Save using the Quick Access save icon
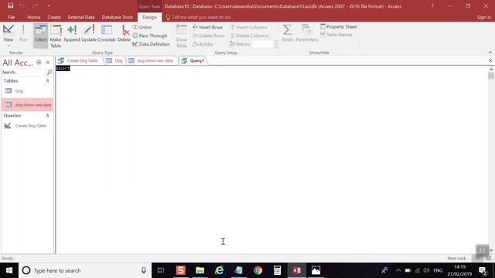The height and width of the screenshot is (278, 495). (10, 5)
